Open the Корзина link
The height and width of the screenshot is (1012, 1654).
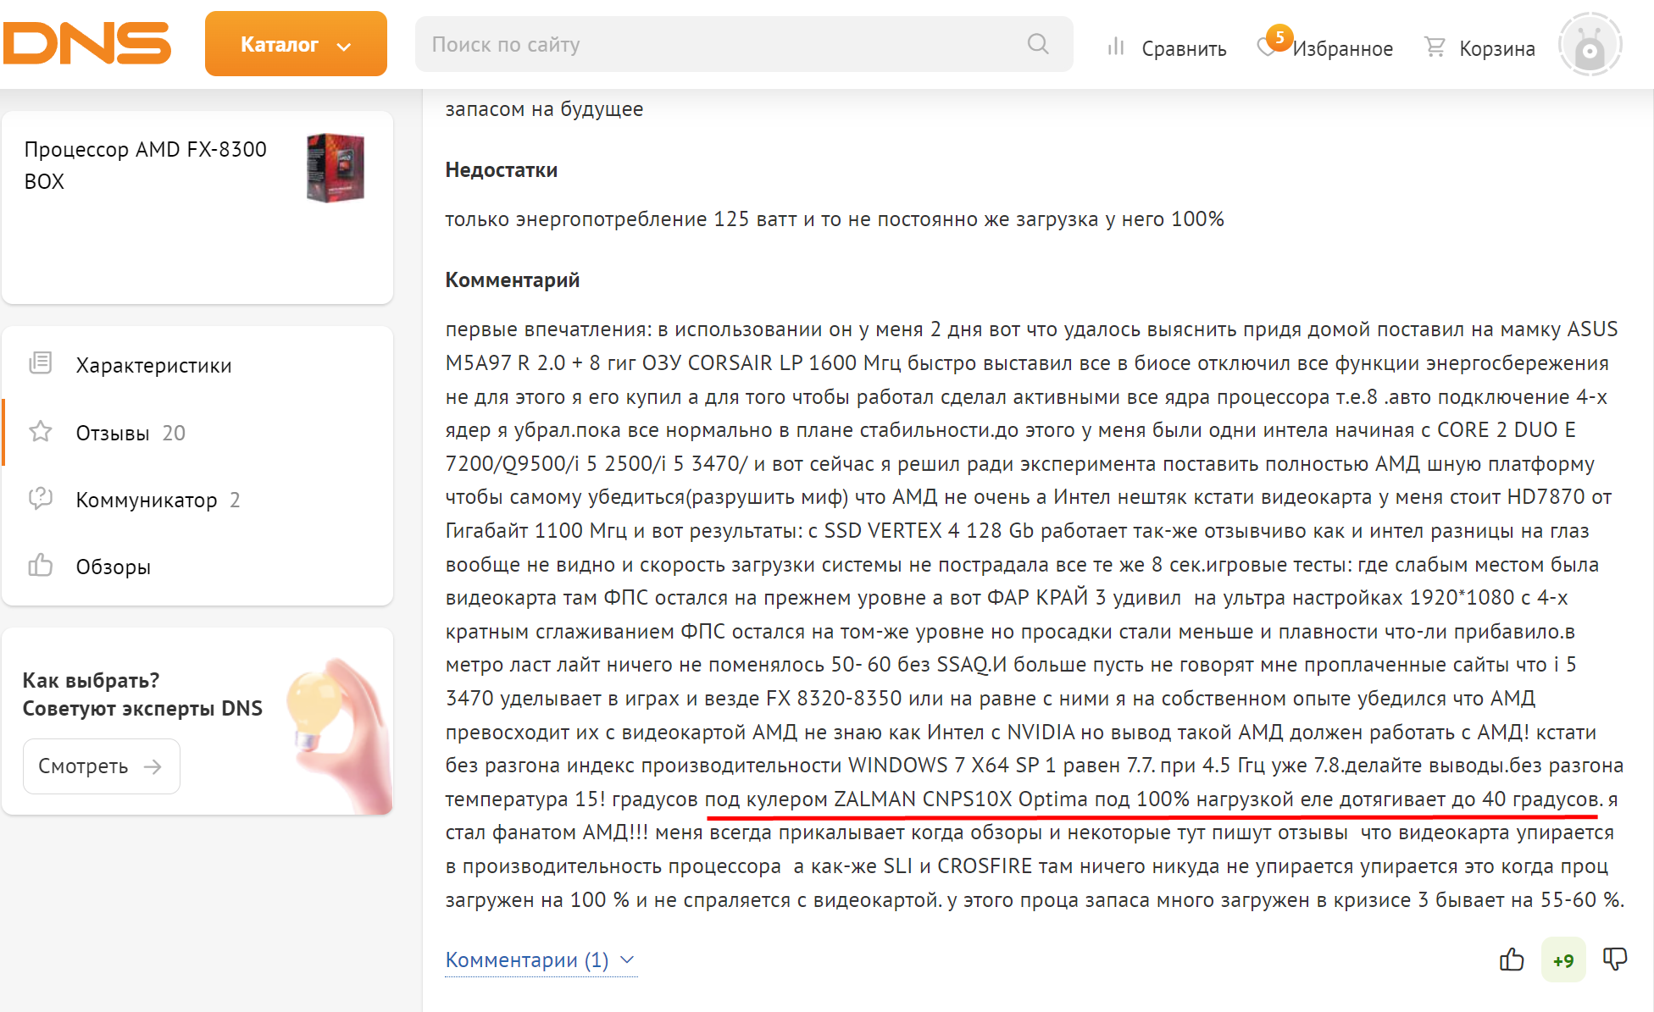tap(1496, 48)
